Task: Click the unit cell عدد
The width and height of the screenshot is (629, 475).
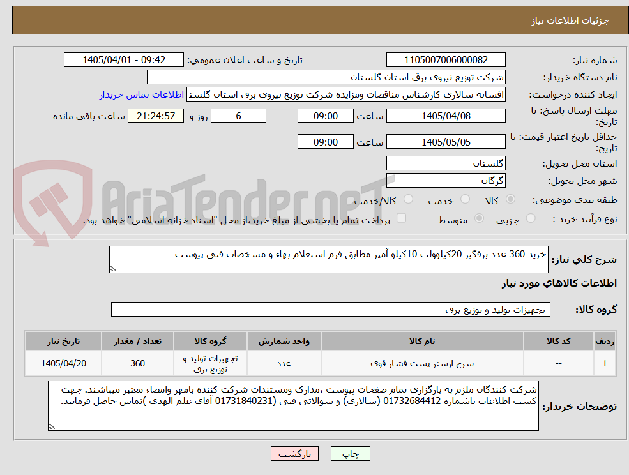Action: pos(284,363)
